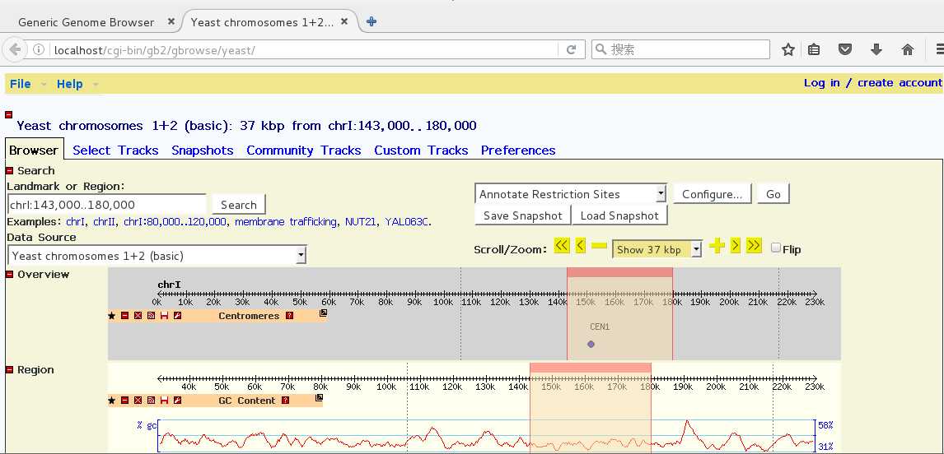Click the Load Snapshot button
The height and width of the screenshot is (454, 944).
[619, 215]
